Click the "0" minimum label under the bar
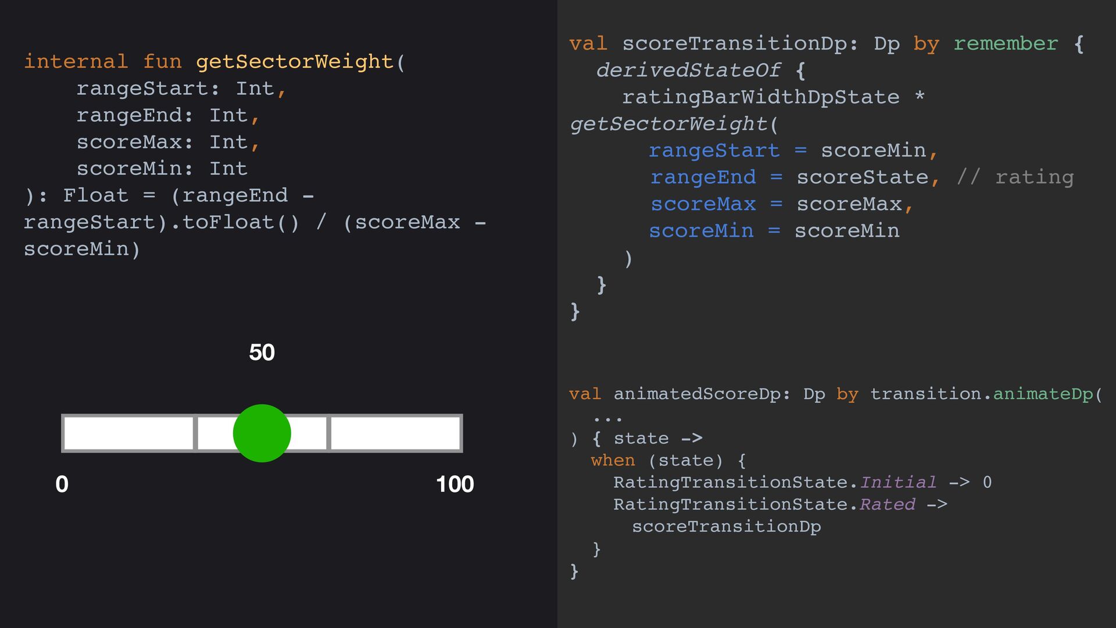 [62, 484]
